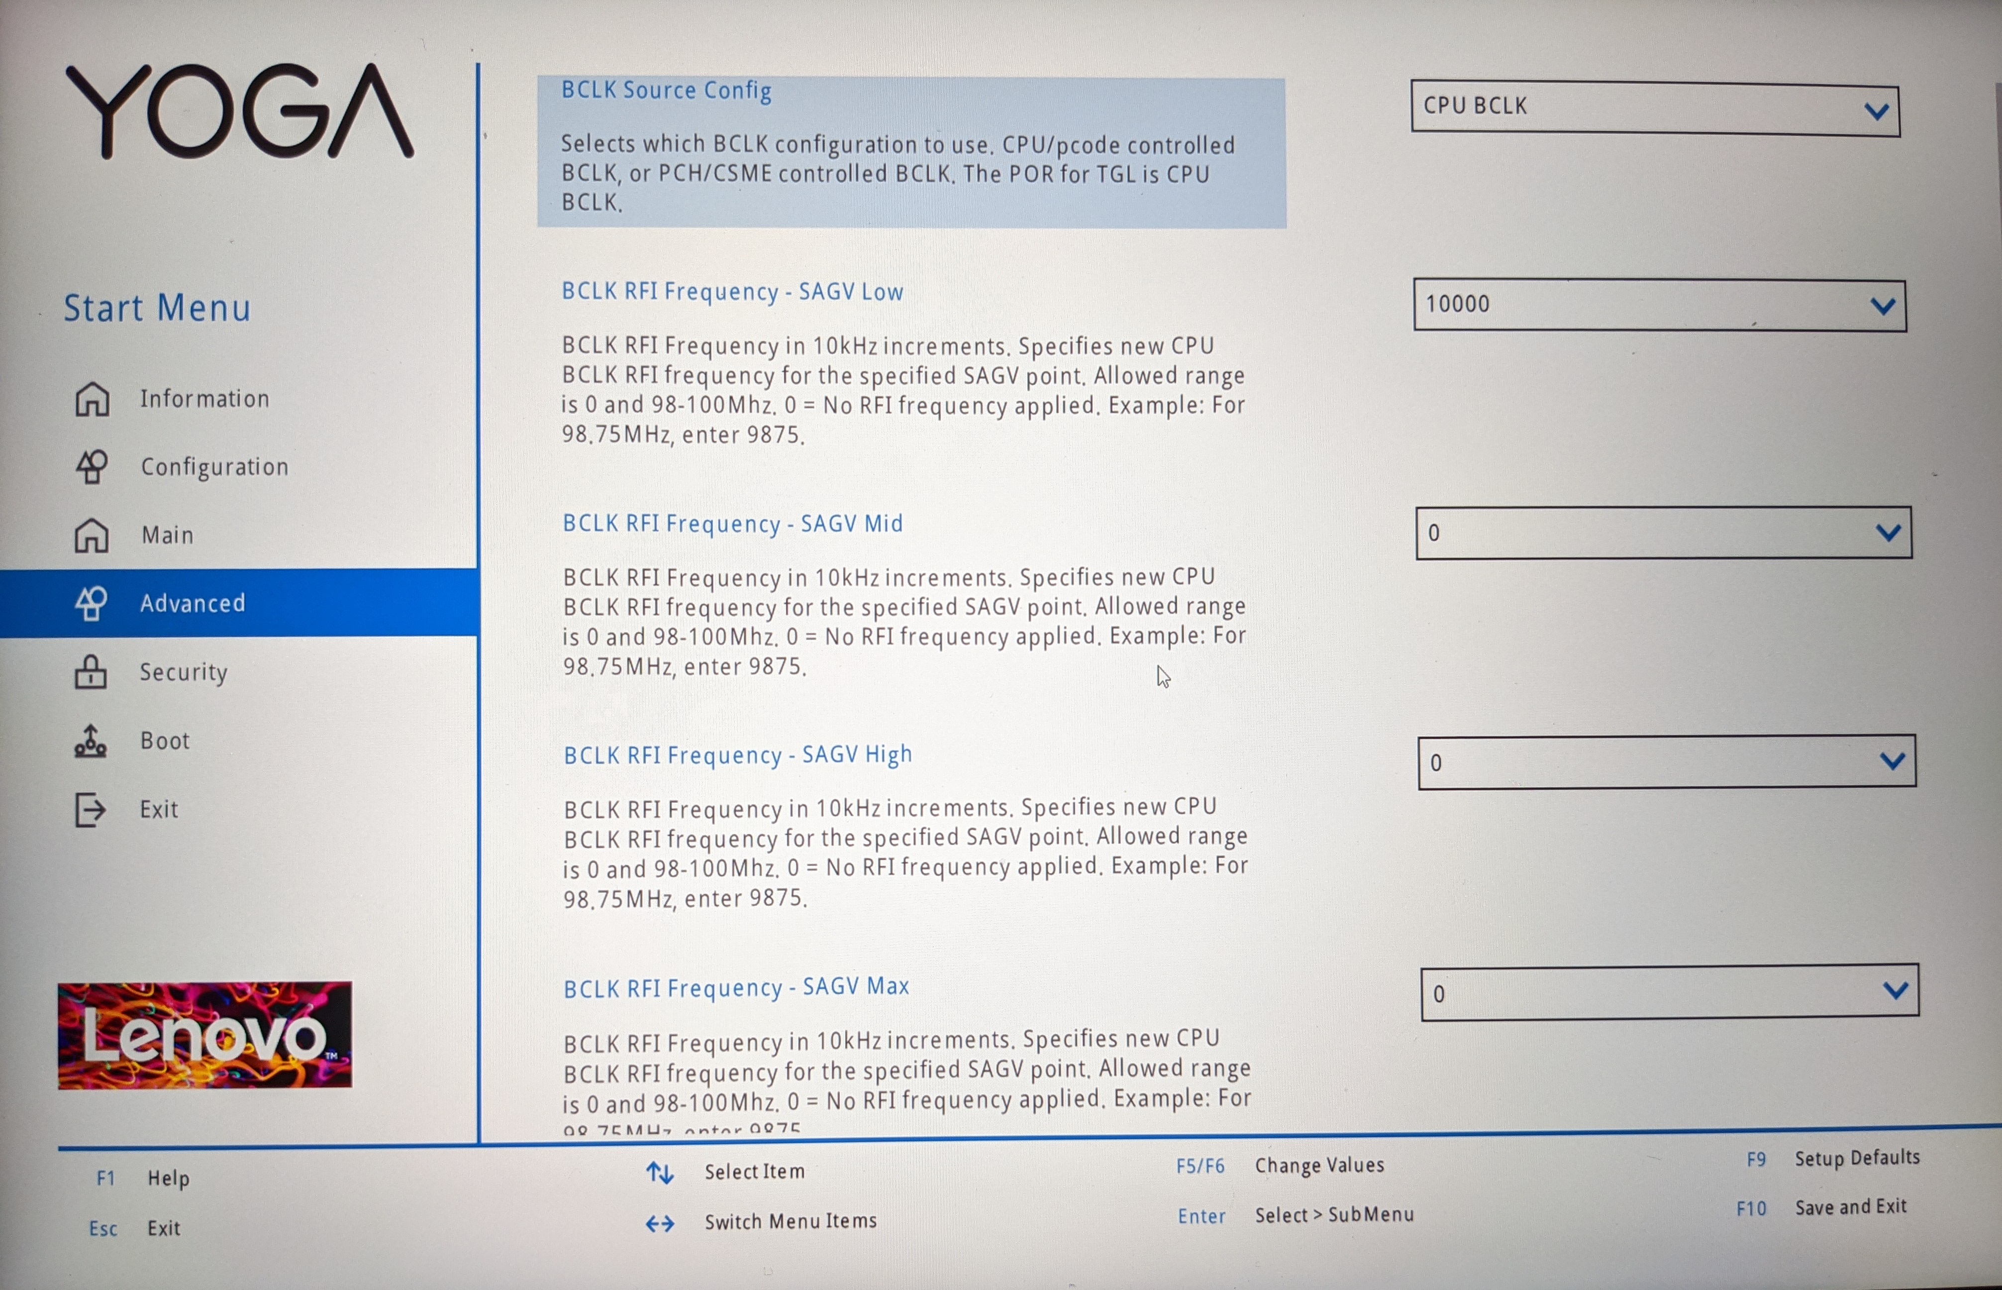Click the Advanced shapes icon
2002x1290 pixels.
(x=91, y=603)
